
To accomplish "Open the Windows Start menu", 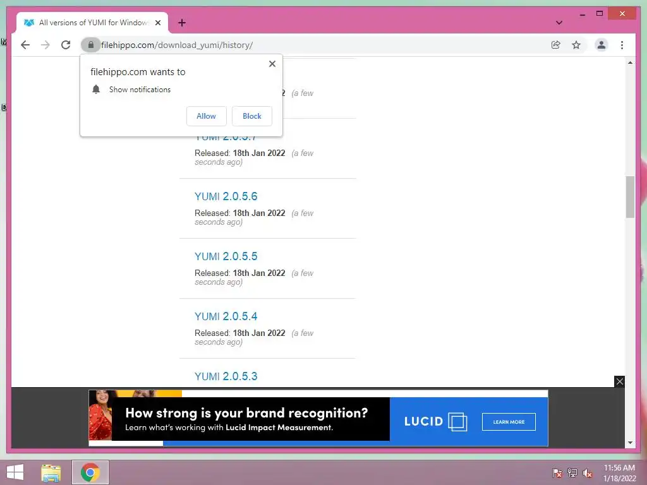I will (15, 472).
